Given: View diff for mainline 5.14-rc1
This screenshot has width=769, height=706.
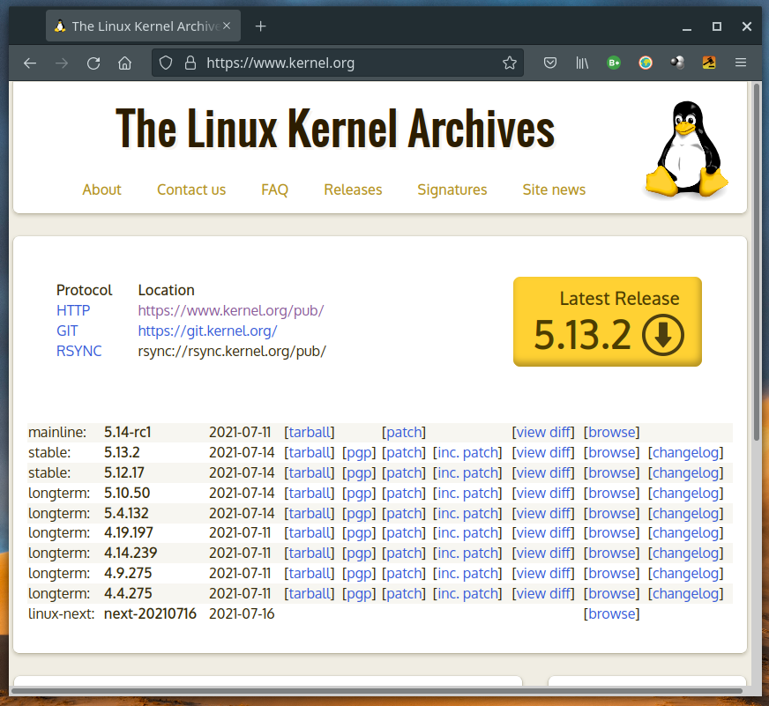Looking at the screenshot, I should point(543,432).
